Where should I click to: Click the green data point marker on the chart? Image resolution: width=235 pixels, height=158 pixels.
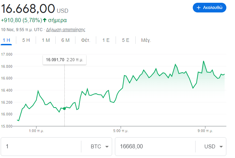pyautogui.click(x=64, y=109)
